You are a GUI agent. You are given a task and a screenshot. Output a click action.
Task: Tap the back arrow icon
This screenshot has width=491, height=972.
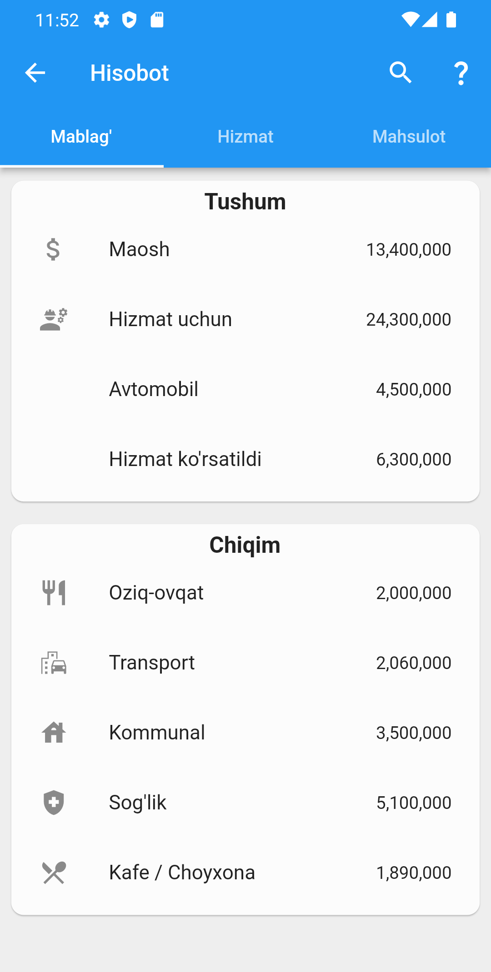(35, 73)
